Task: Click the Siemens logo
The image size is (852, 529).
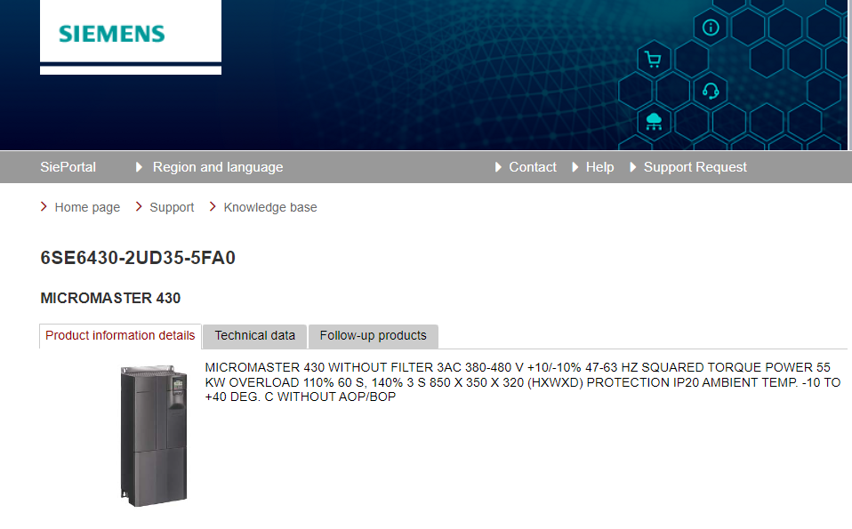Action: [x=112, y=35]
